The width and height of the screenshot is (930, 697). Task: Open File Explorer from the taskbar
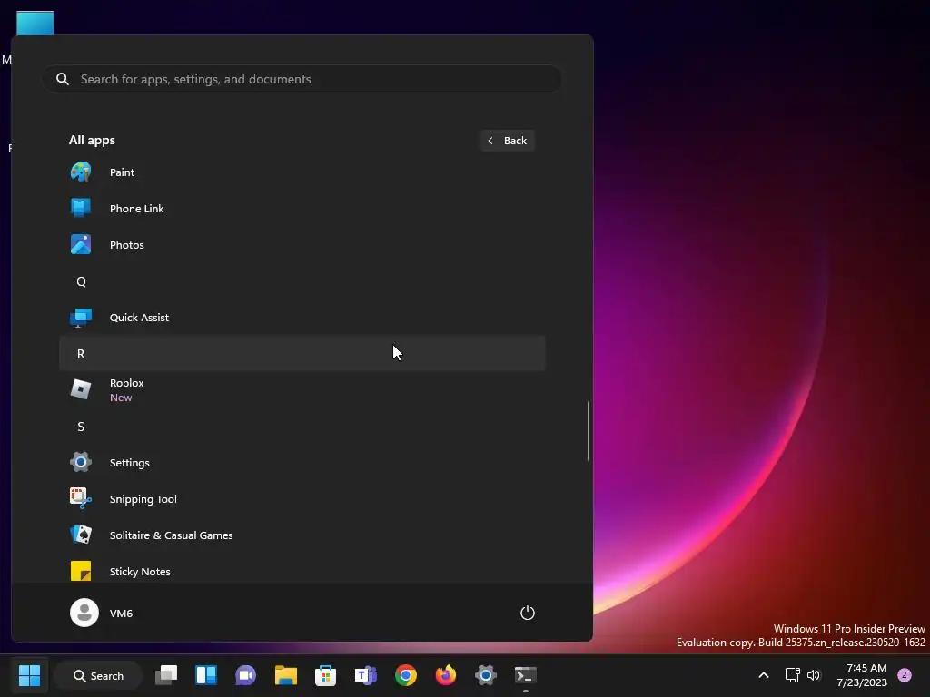pyautogui.click(x=285, y=675)
